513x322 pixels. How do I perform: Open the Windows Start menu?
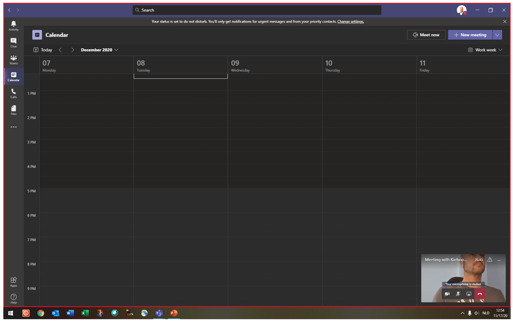point(10,313)
